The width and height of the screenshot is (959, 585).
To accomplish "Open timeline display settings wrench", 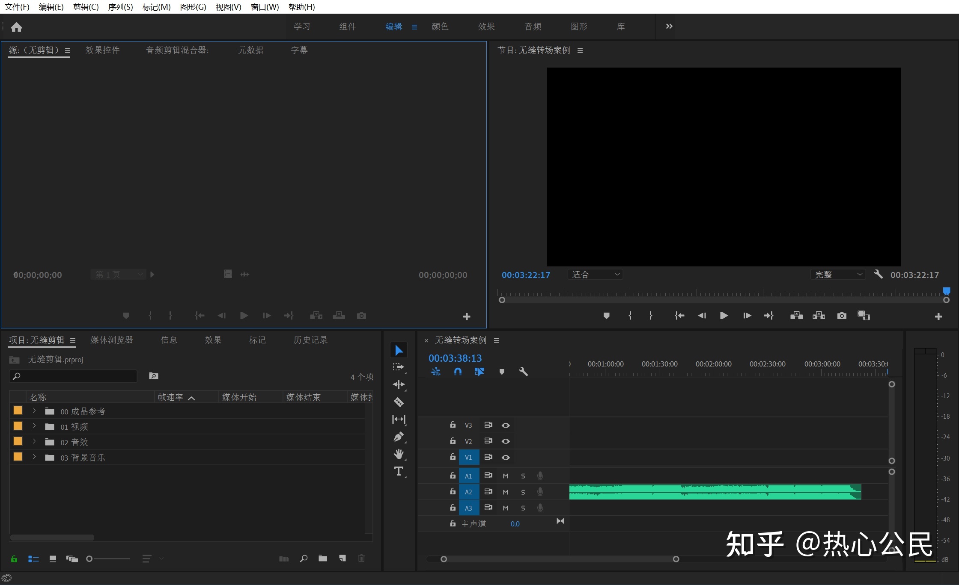I will tap(523, 372).
